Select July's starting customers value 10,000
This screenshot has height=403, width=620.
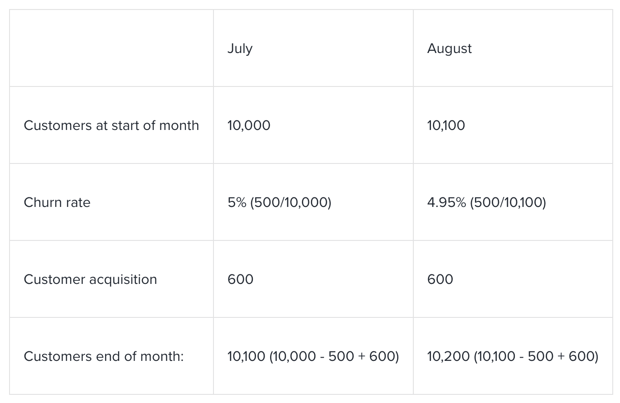[249, 125]
